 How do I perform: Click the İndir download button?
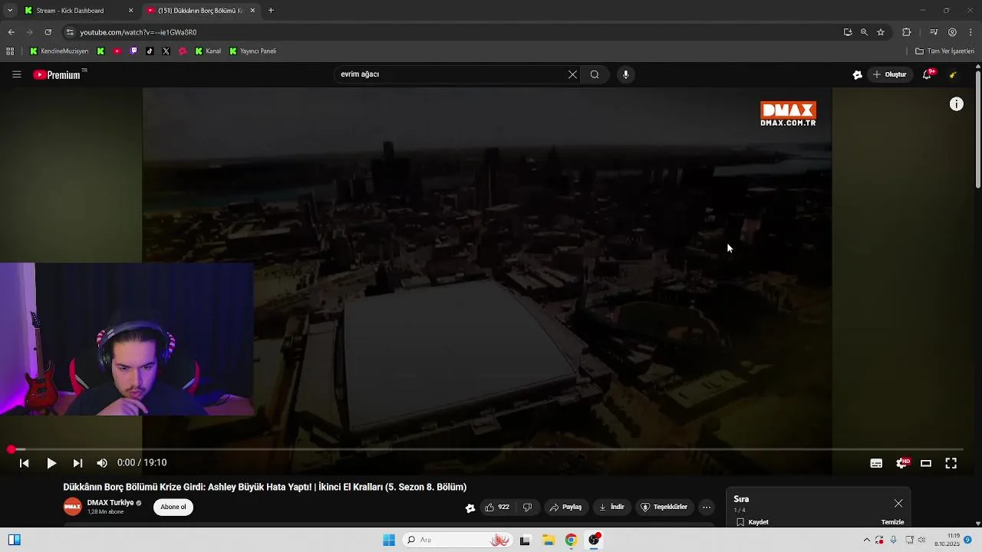point(611,507)
